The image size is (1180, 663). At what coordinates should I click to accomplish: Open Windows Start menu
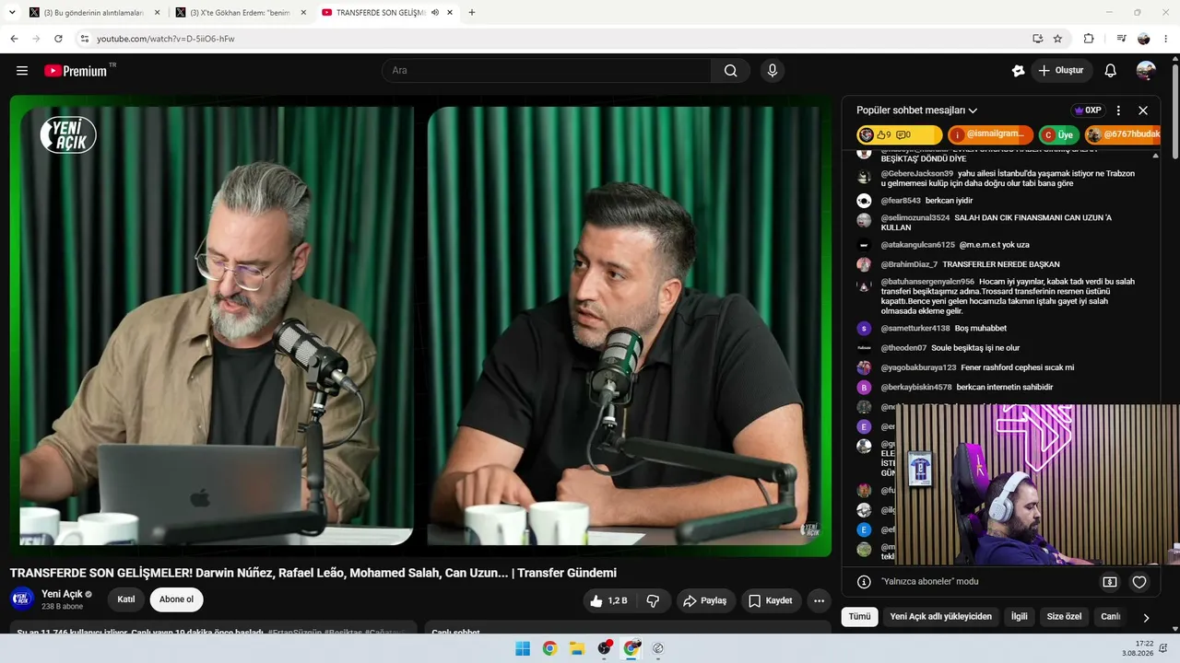(x=523, y=648)
